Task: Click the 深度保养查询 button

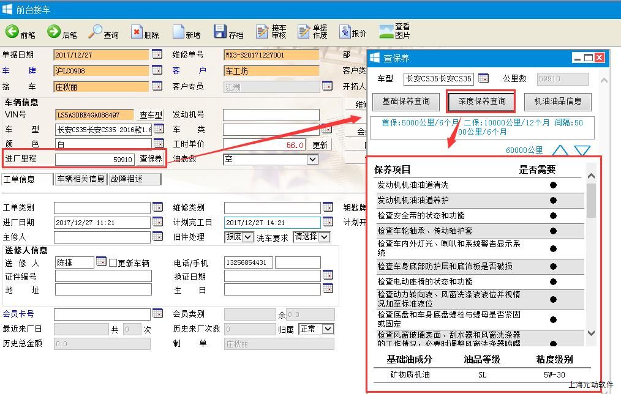Action: [x=481, y=102]
